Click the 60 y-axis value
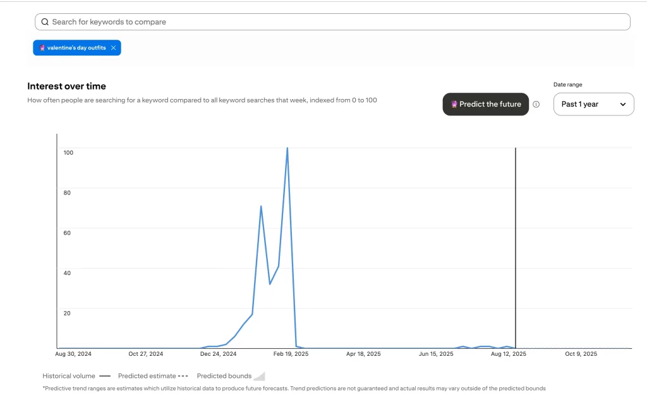This screenshot has width=647, height=400. [x=67, y=233]
